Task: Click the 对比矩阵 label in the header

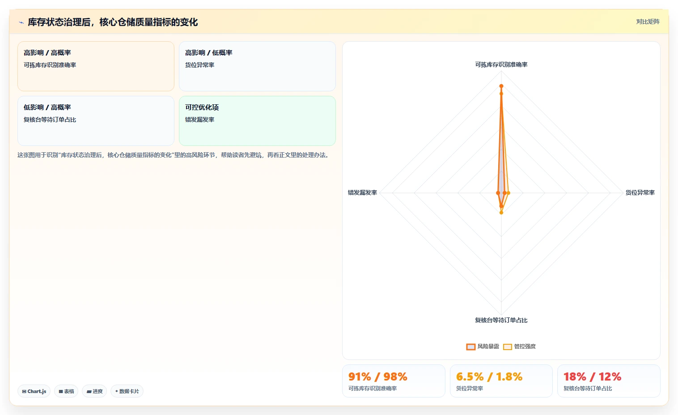Action: (x=648, y=21)
